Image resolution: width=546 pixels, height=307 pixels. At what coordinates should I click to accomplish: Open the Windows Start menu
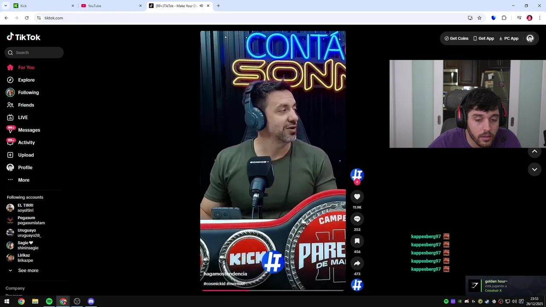coord(7,301)
